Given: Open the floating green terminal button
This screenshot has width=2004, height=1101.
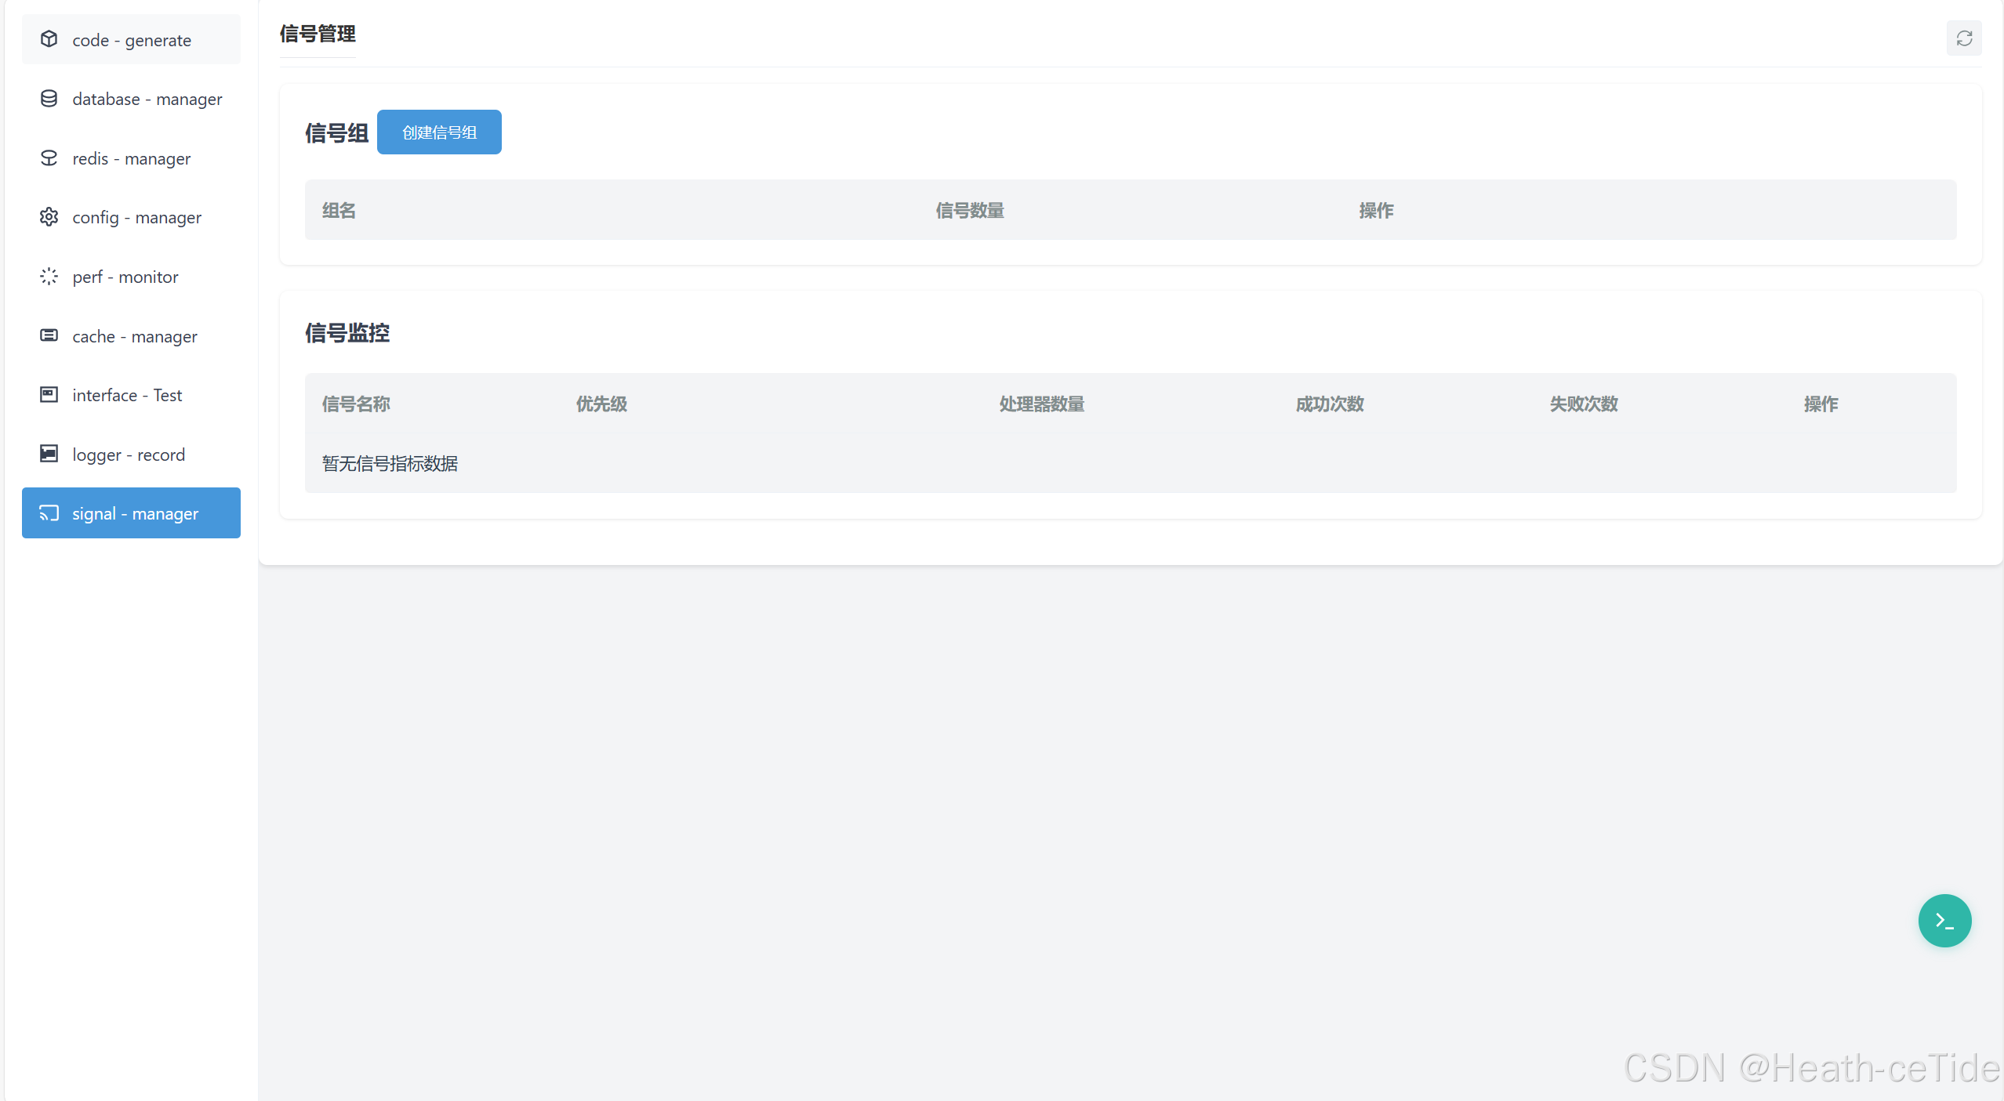Looking at the screenshot, I should coord(1944,921).
